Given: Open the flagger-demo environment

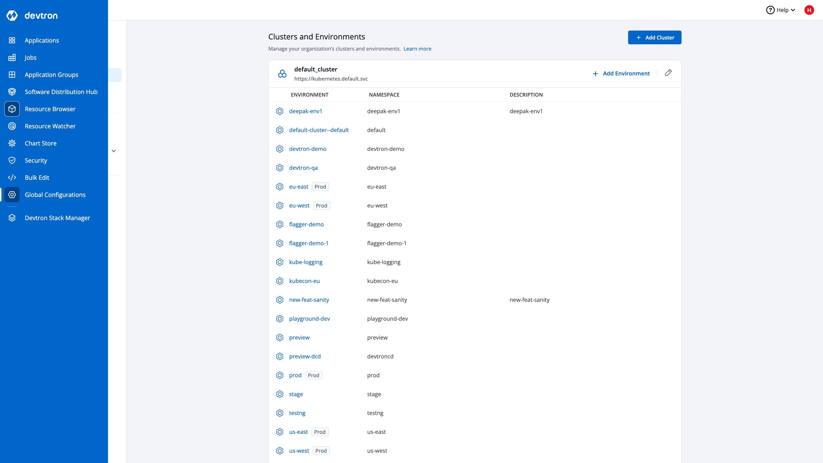Looking at the screenshot, I should pos(306,224).
